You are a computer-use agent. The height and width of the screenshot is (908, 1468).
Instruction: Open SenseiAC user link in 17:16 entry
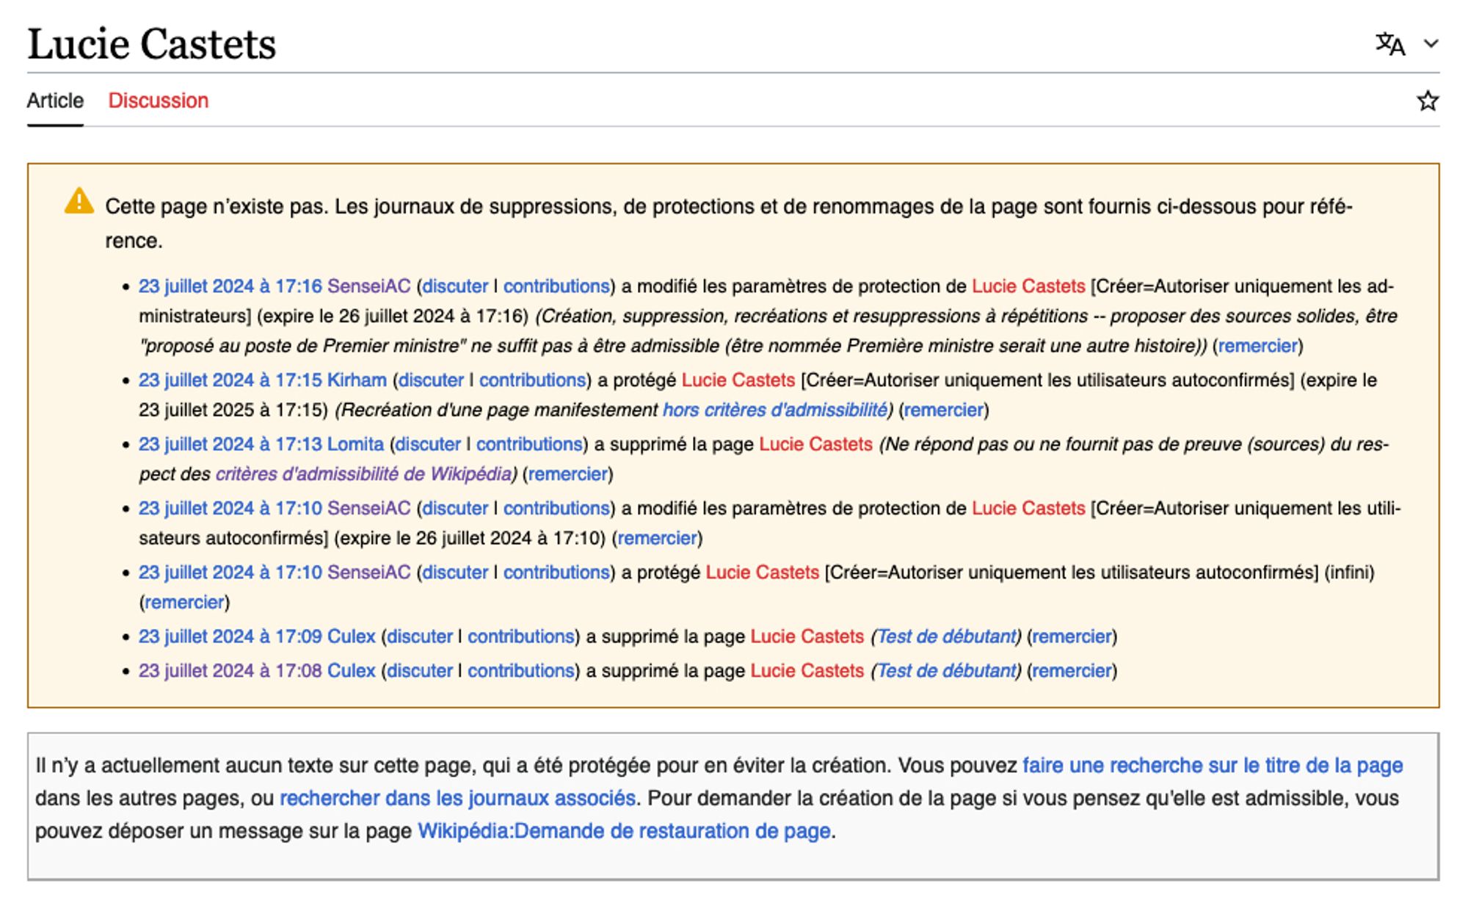pos(369,286)
